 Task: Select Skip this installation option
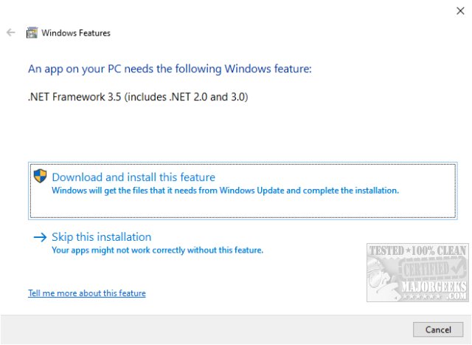click(101, 237)
